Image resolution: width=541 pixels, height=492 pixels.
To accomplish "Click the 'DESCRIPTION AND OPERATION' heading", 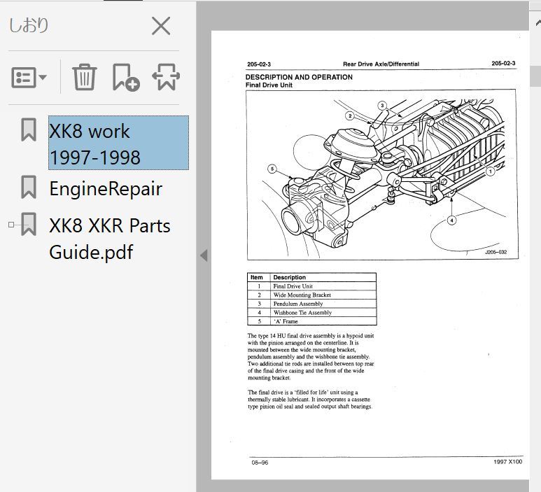I will (299, 77).
